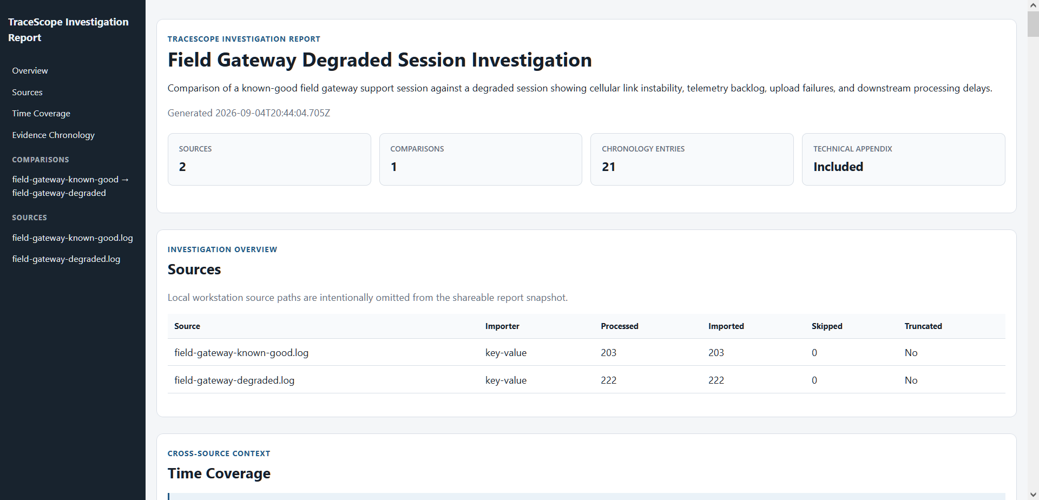Jump to Time Coverage section link
The image size is (1039, 500).
click(41, 114)
